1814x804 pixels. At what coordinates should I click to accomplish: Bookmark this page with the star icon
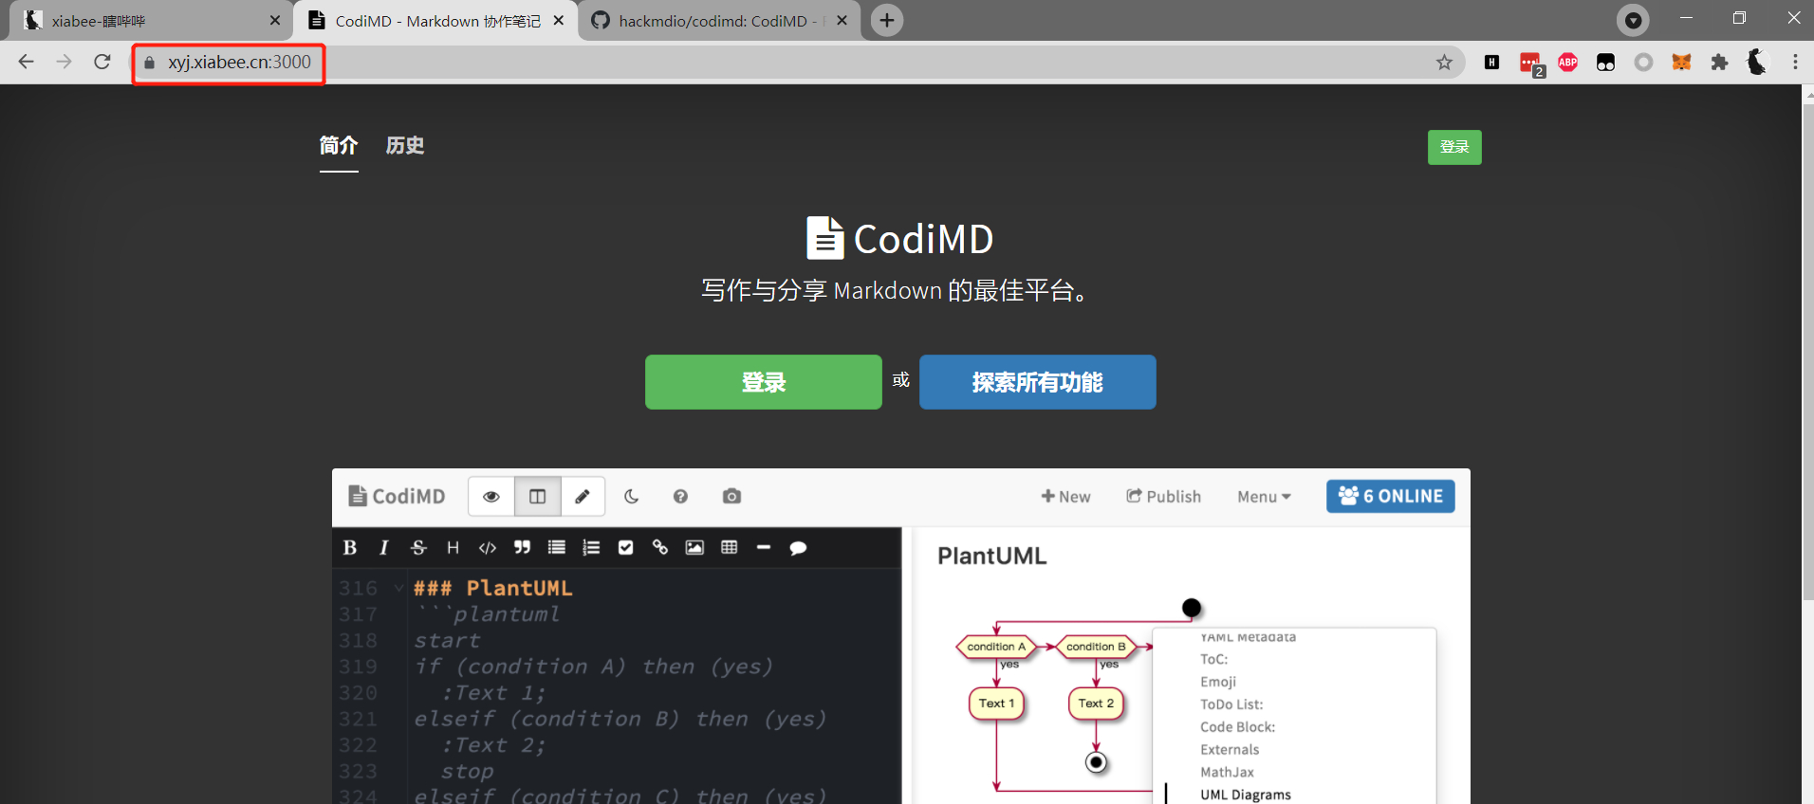1444,63
